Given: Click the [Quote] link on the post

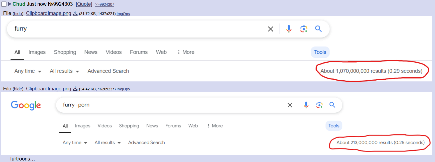Looking at the screenshot, I should 84,4.
